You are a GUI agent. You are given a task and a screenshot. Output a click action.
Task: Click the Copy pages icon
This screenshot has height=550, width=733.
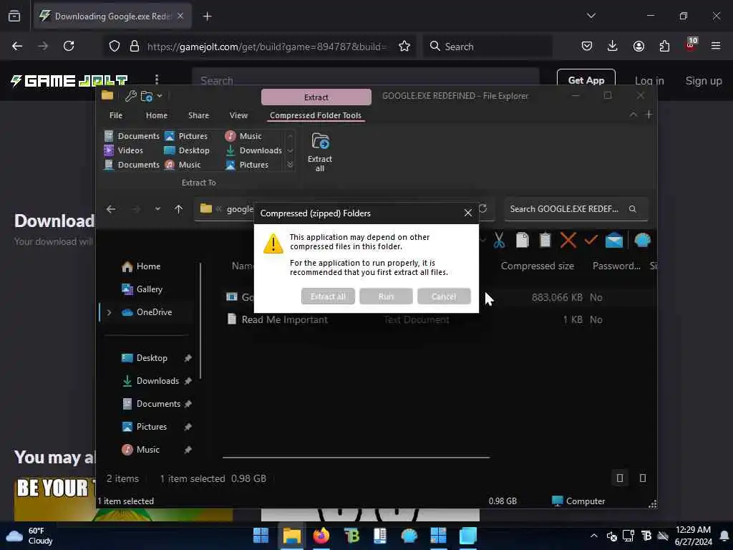(522, 241)
